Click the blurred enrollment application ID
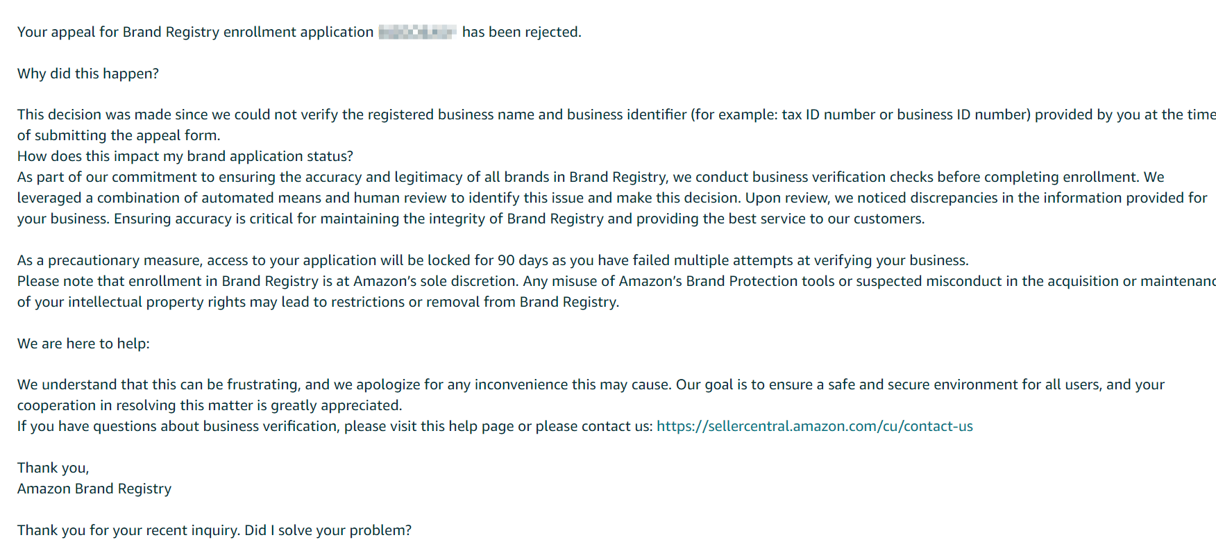Image resolution: width=1216 pixels, height=558 pixels. pyautogui.click(x=418, y=32)
